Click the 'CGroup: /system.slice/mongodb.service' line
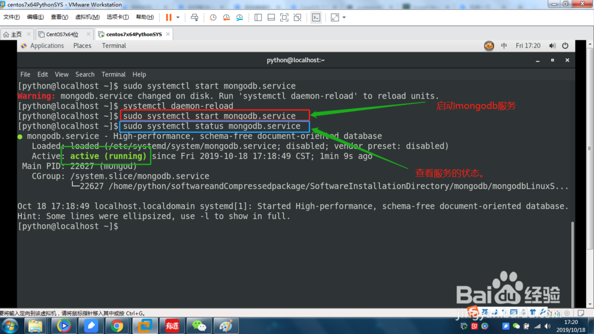This screenshot has width=594, height=334. (121, 176)
